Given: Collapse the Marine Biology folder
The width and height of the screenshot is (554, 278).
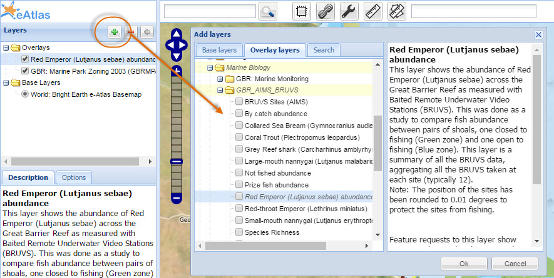Looking at the screenshot, I should (x=210, y=67).
